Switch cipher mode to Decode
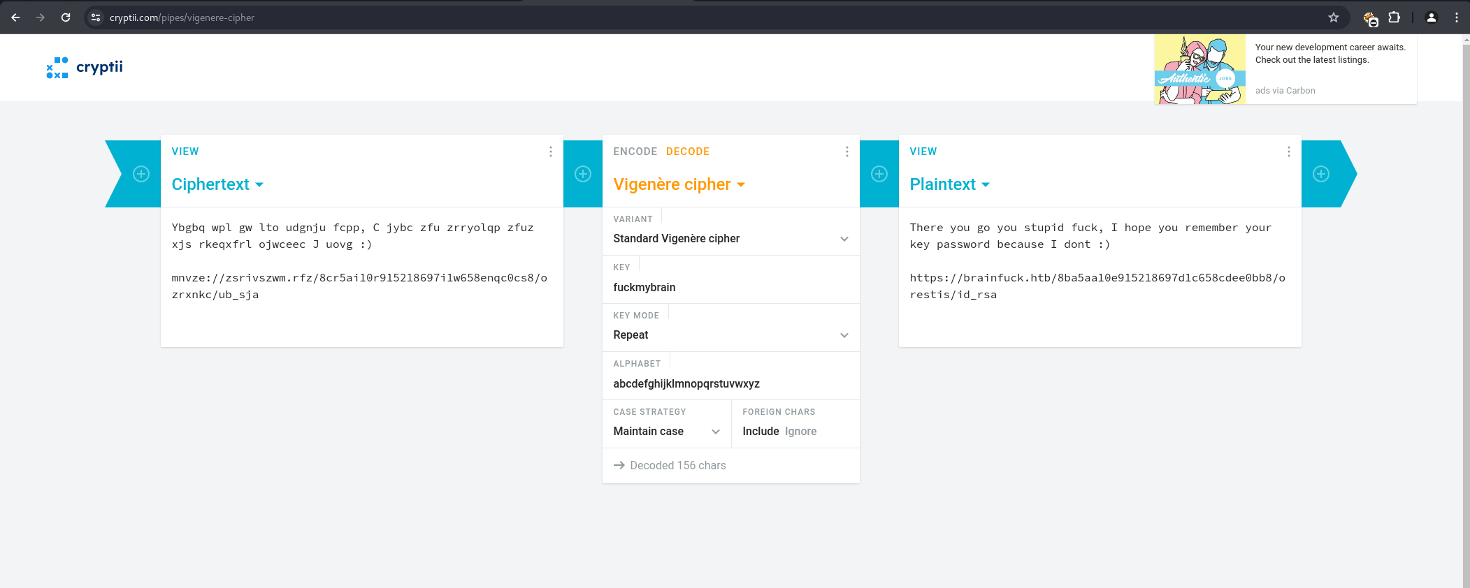Image resolution: width=1470 pixels, height=588 pixels. click(688, 152)
